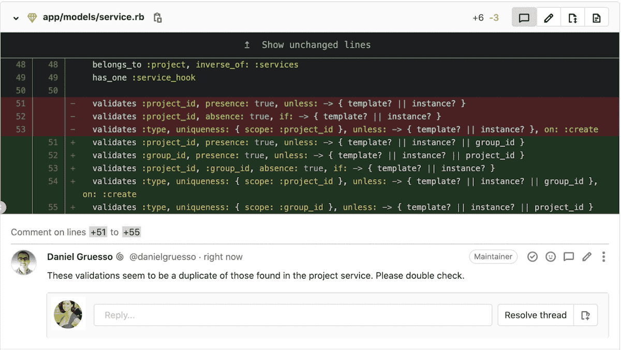
Task: Click the resolve icon next to Resolve thread
Action: (x=585, y=315)
